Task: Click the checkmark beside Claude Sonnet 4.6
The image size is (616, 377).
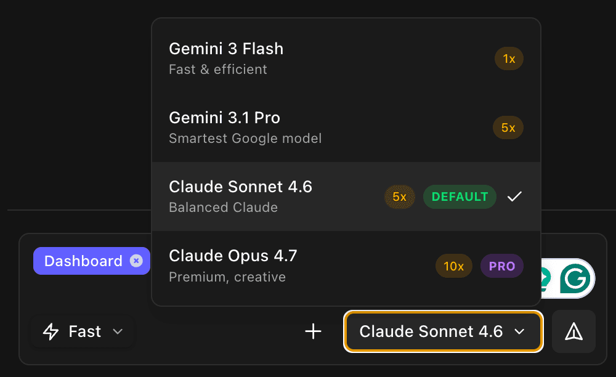Action: click(x=515, y=197)
